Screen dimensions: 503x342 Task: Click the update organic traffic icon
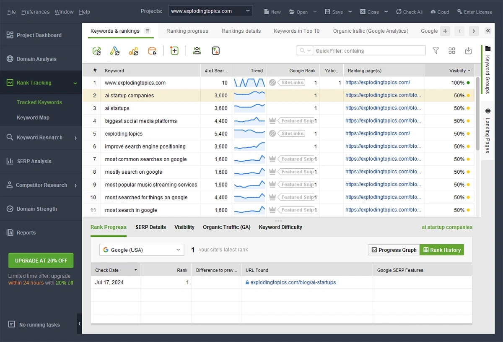(134, 51)
